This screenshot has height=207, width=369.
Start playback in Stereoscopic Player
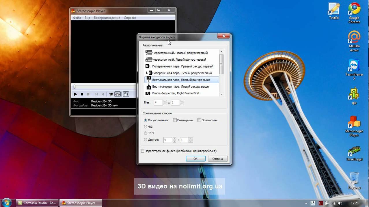click(75, 94)
